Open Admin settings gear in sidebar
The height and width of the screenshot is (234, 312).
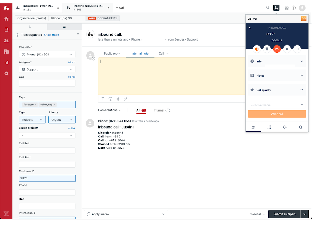(6, 73)
